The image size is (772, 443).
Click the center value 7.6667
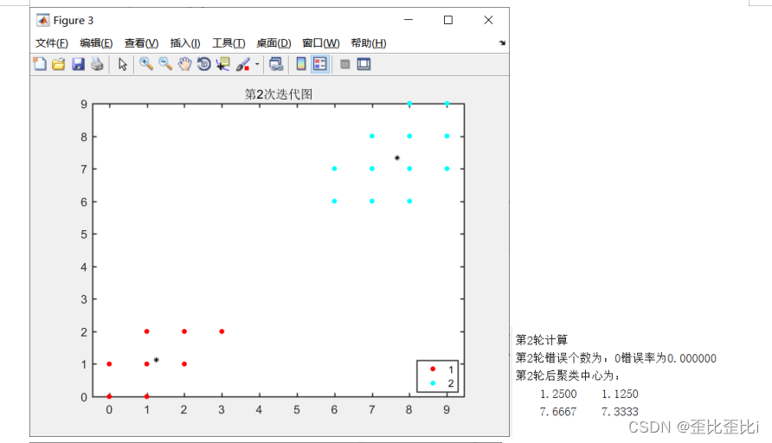pyautogui.click(x=558, y=412)
